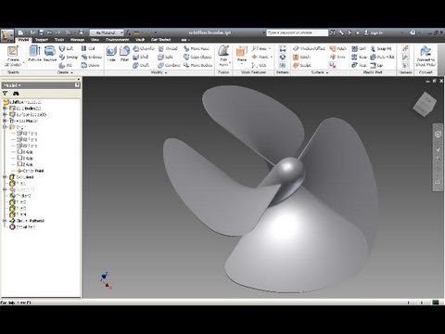
Task: Click the Fillet tool
Action: coord(124,54)
